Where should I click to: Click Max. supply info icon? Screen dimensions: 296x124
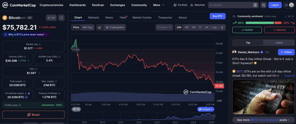56,82
